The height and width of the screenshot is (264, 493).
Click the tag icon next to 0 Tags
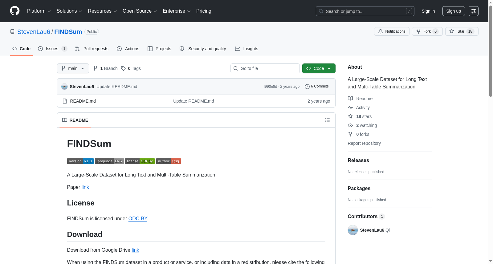123,68
